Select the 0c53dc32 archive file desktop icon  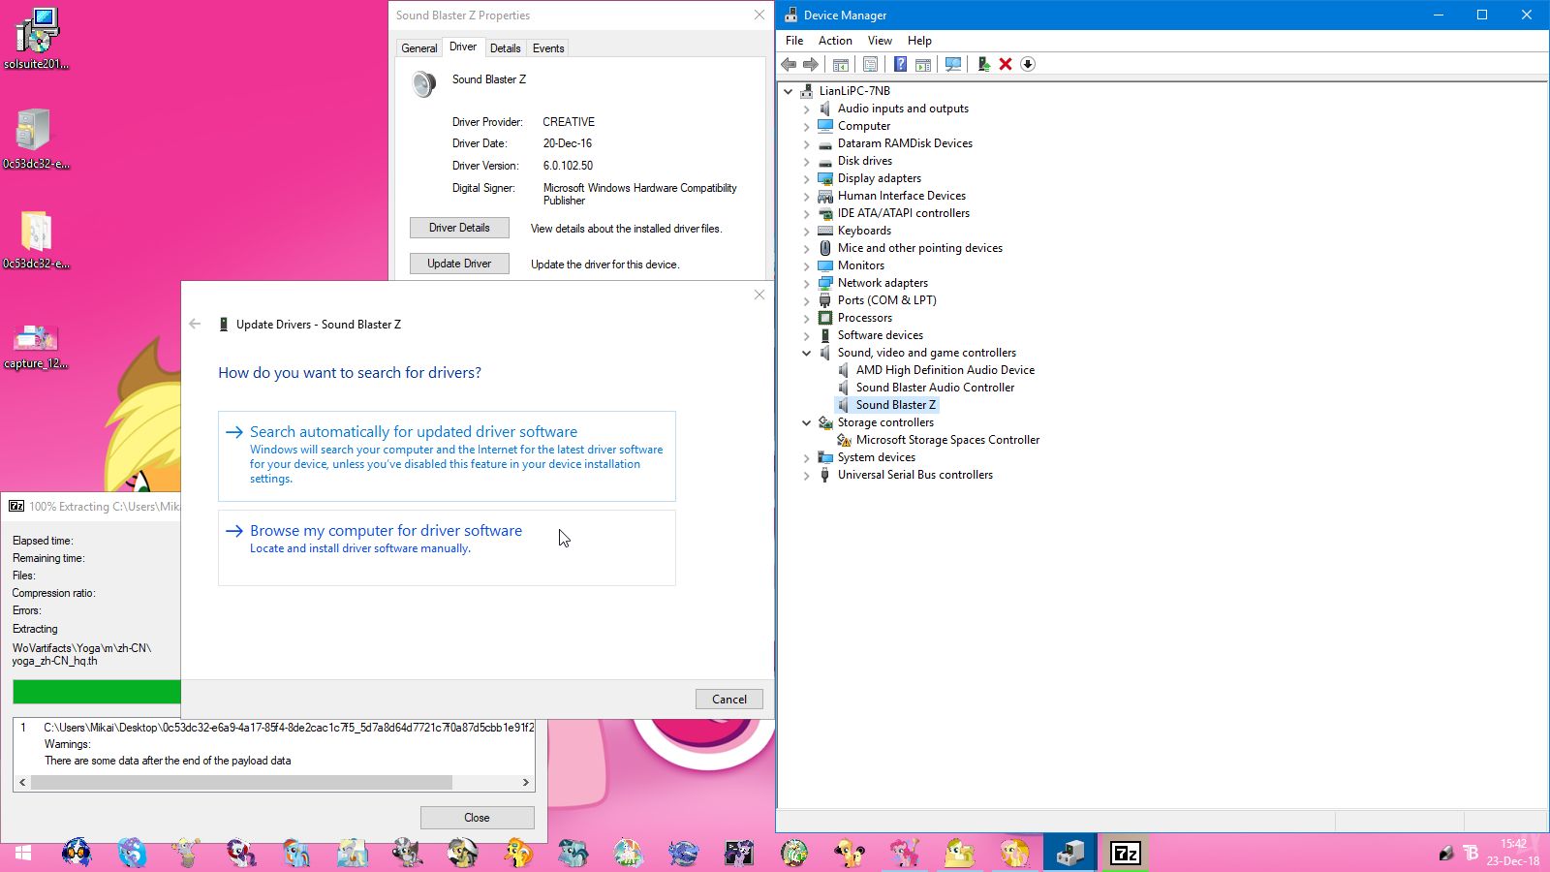(x=36, y=139)
